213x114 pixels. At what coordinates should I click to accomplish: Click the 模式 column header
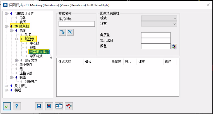tap(97, 62)
